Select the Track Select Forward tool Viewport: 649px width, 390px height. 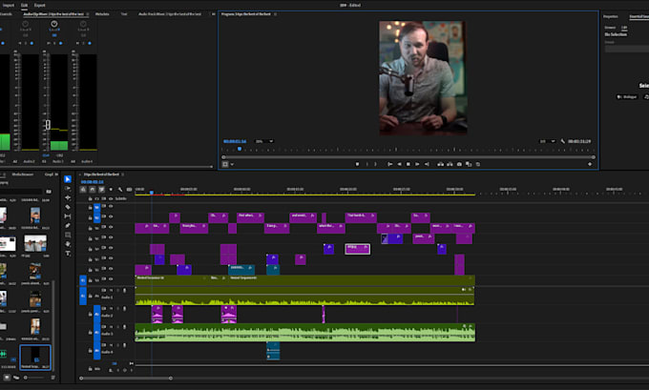[68, 189]
